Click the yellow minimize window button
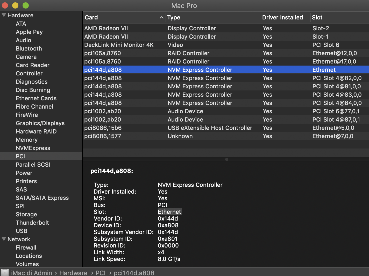 coord(15,5)
